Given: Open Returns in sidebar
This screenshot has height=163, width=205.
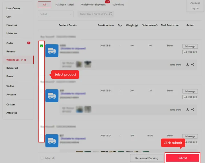Looking at the screenshot, I should point(11,52).
